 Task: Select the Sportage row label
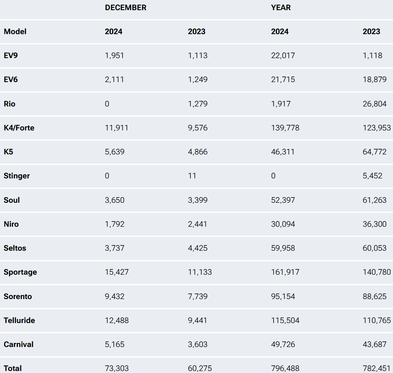pos(20,272)
